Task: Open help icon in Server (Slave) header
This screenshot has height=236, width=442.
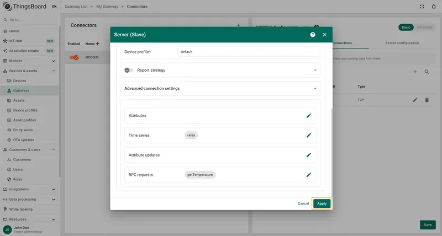Action: click(x=313, y=35)
